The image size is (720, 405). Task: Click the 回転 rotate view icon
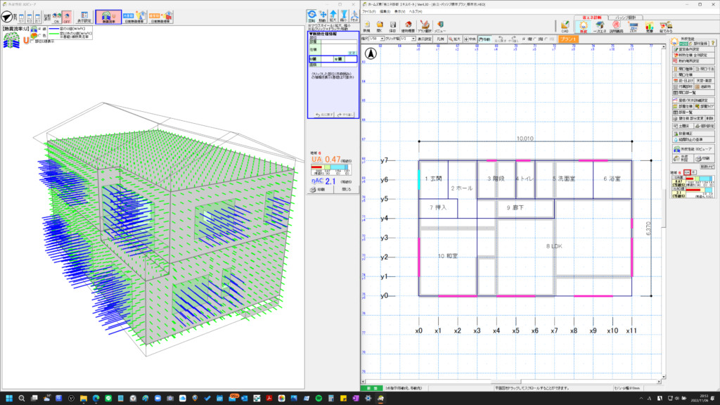click(312, 16)
